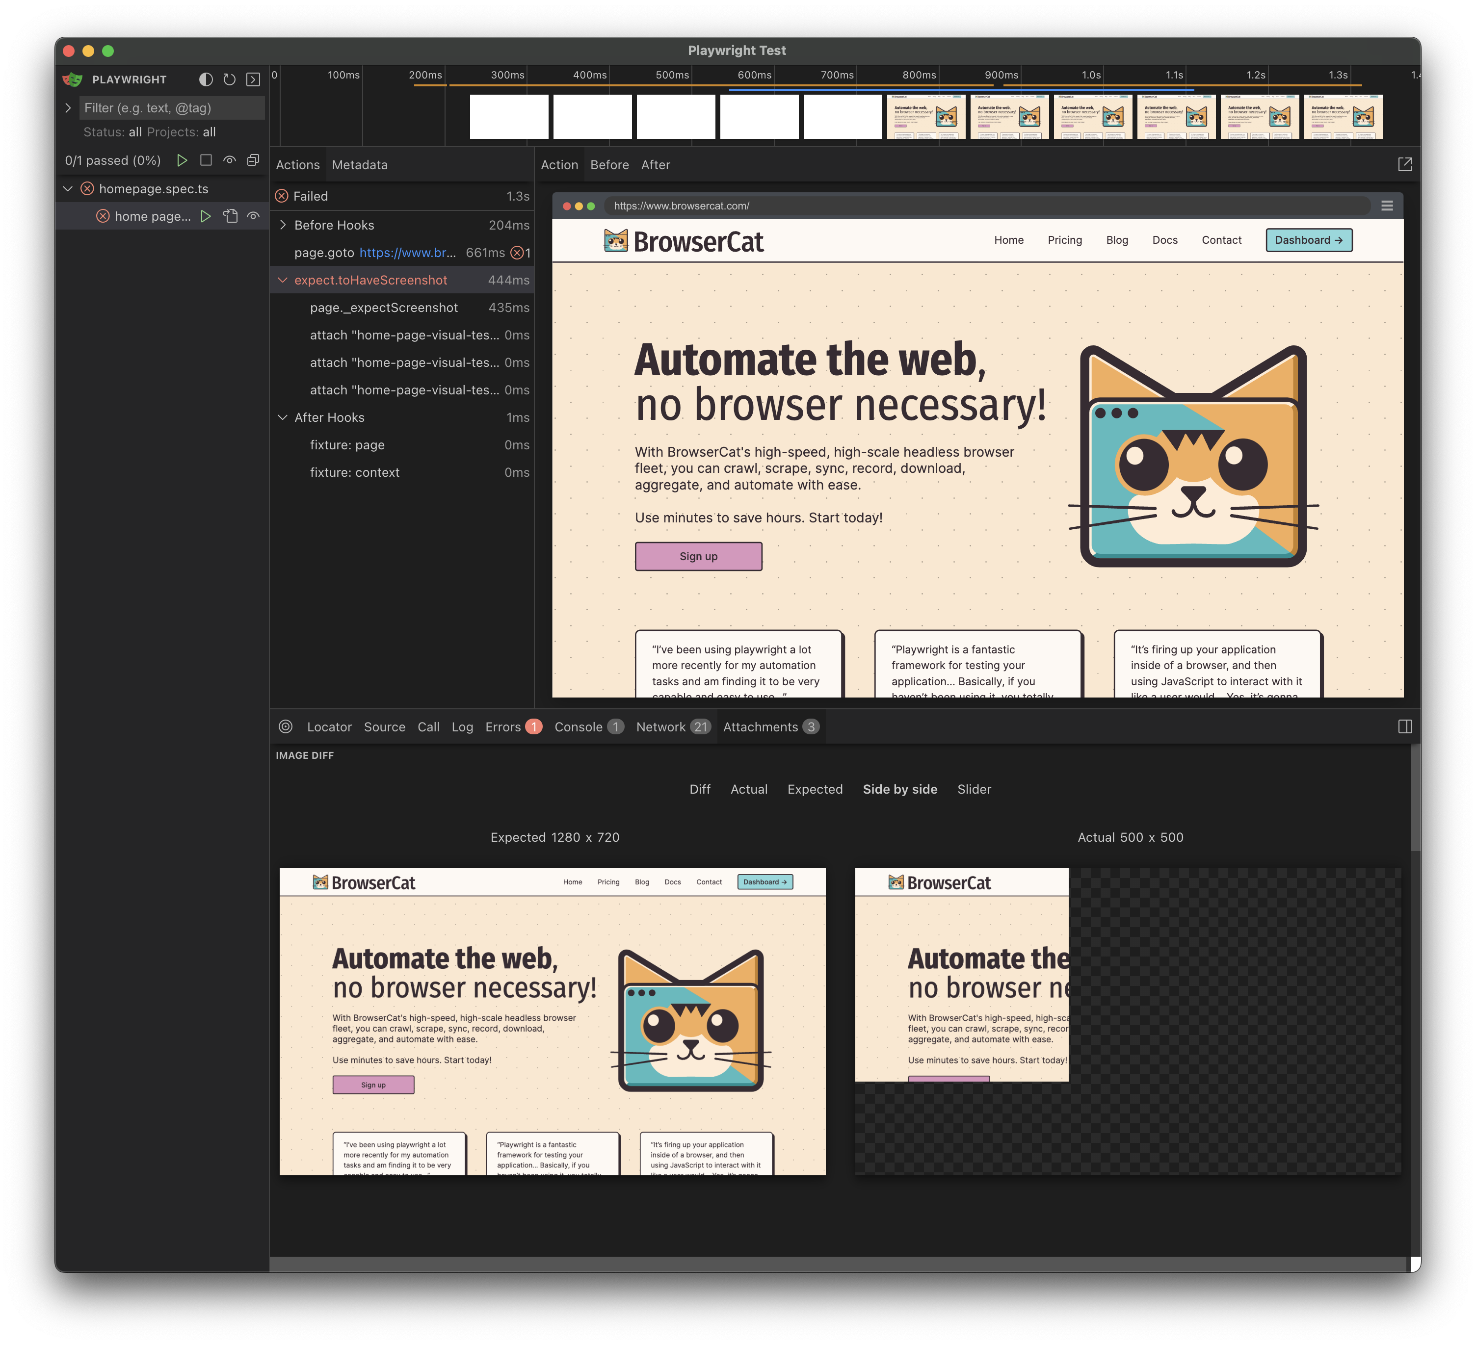The width and height of the screenshot is (1476, 1345).
Task: Collapse homepage.spec.ts in the test tree
Action: pyautogui.click(x=68, y=189)
